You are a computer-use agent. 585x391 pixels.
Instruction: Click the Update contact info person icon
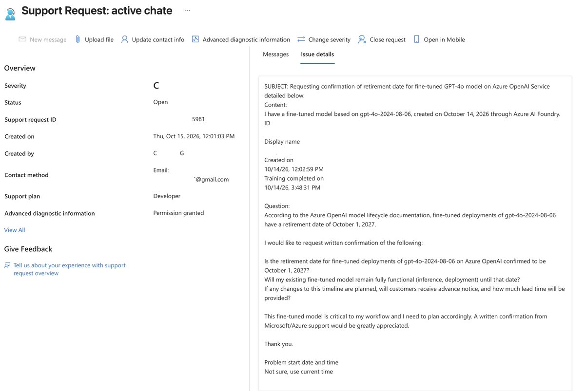[x=125, y=39]
